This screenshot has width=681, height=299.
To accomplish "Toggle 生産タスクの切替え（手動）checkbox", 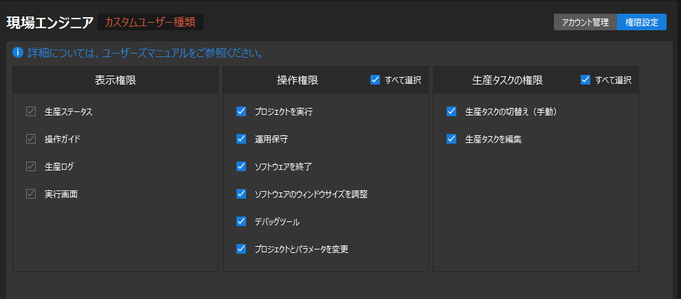I will pos(451,111).
